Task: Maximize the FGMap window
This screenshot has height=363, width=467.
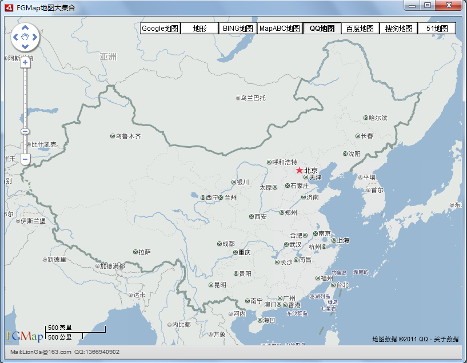Action: (428, 5)
